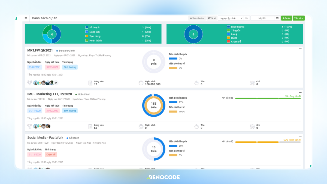
Task: Click the Kế hoạch blue legend swatch
Action: [87, 27]
